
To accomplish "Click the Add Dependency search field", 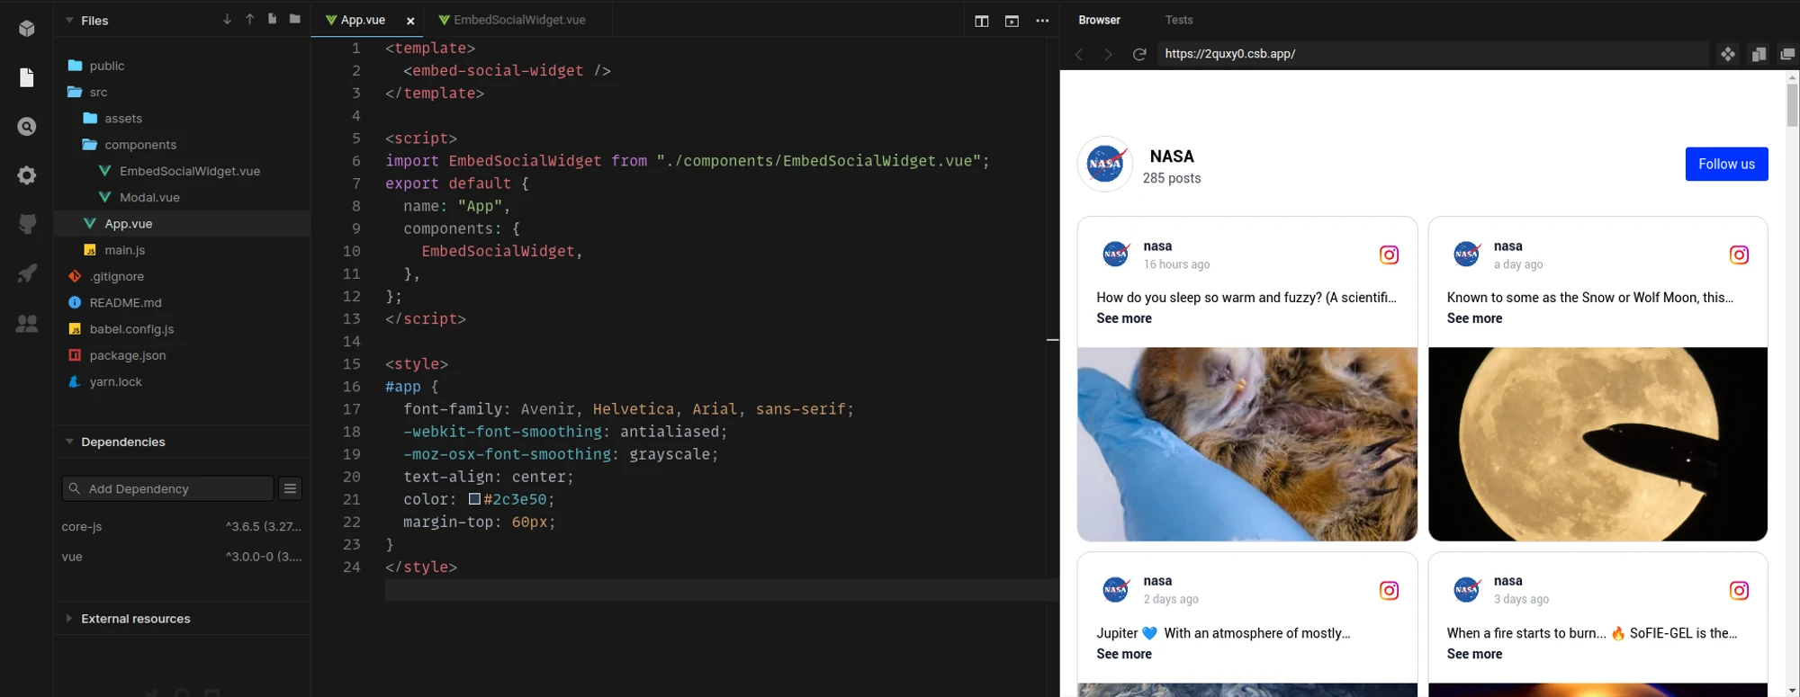I will click(167, 488).
